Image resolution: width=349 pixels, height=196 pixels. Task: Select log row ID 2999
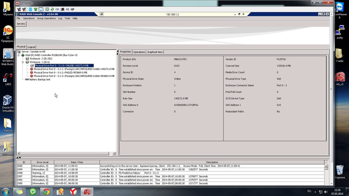[x=170, y=169]
